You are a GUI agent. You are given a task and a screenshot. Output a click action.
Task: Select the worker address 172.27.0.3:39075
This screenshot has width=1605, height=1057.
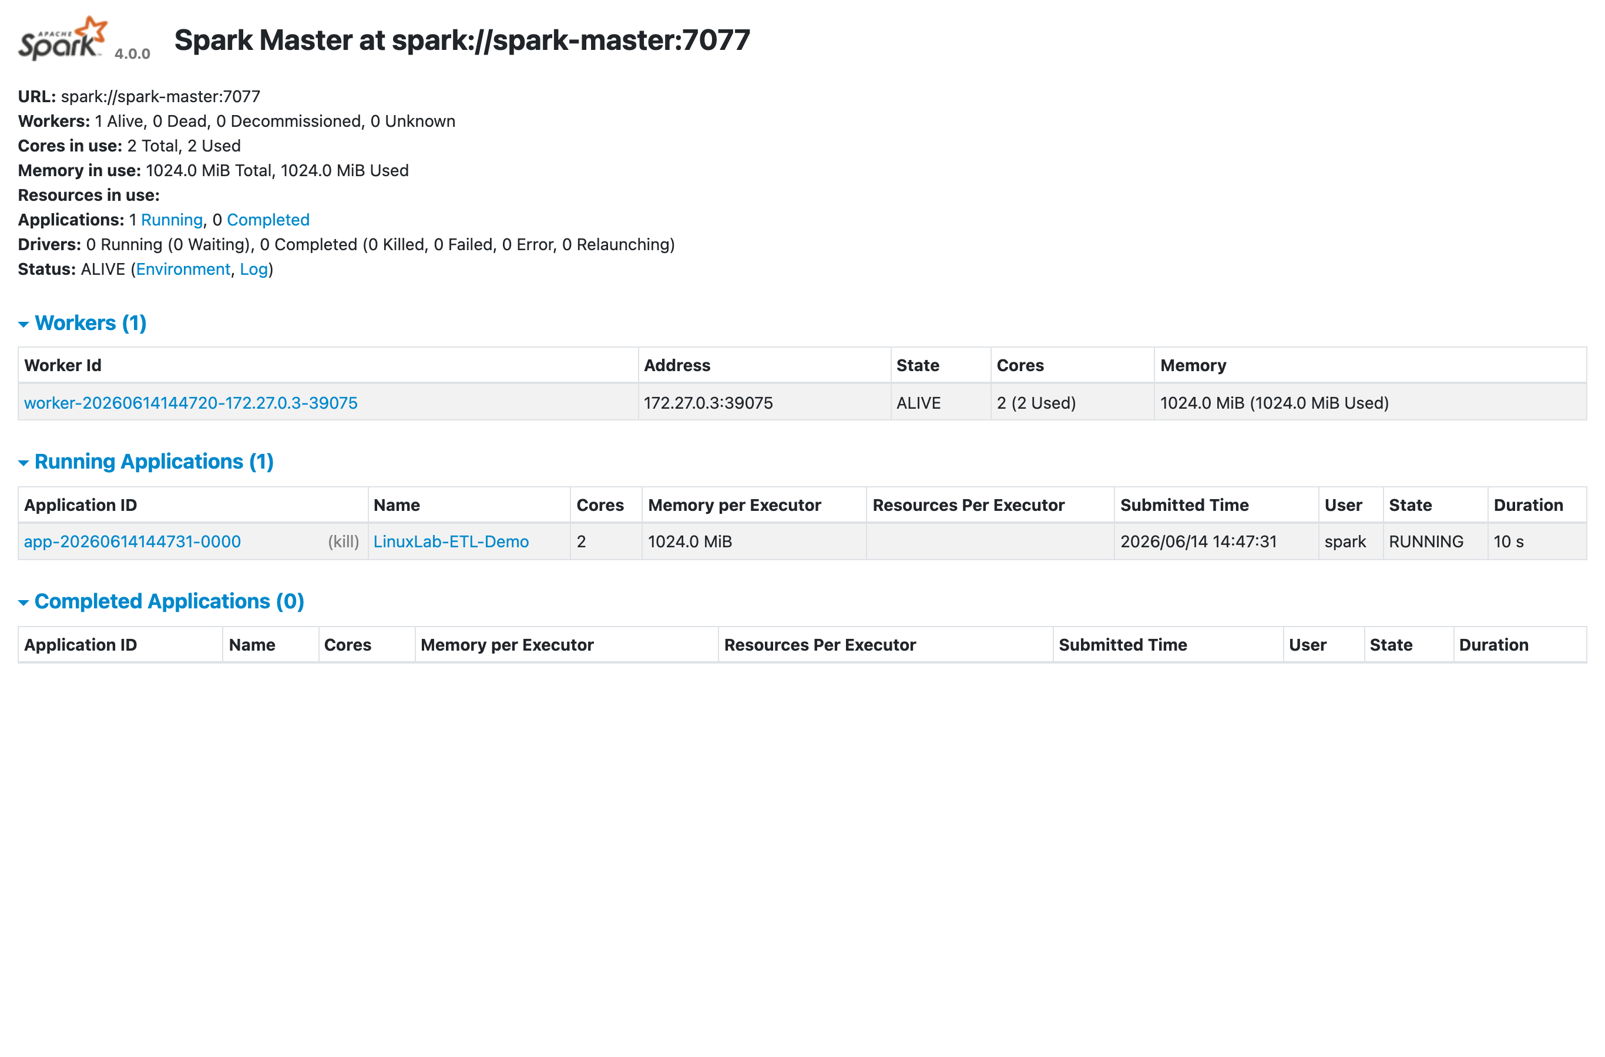pos(708,402)
